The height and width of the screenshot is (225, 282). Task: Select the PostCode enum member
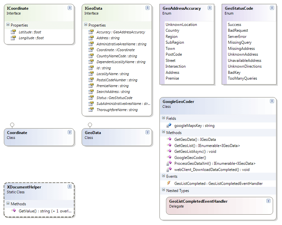click(174, 54)
